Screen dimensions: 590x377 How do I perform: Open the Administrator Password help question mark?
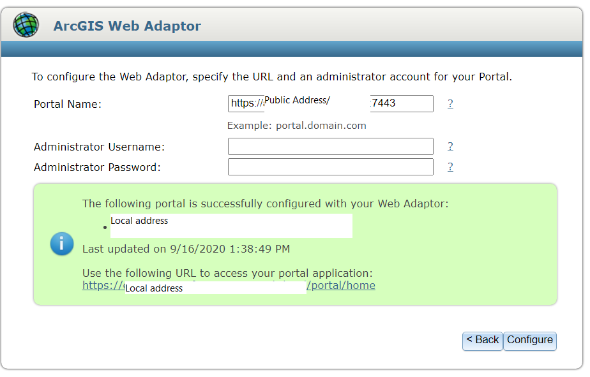tap(450, 166)
